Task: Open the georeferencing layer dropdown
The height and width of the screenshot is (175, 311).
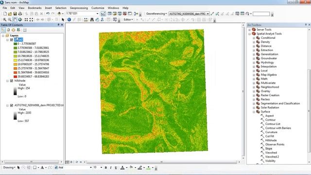Action: (x=207, y=14)
